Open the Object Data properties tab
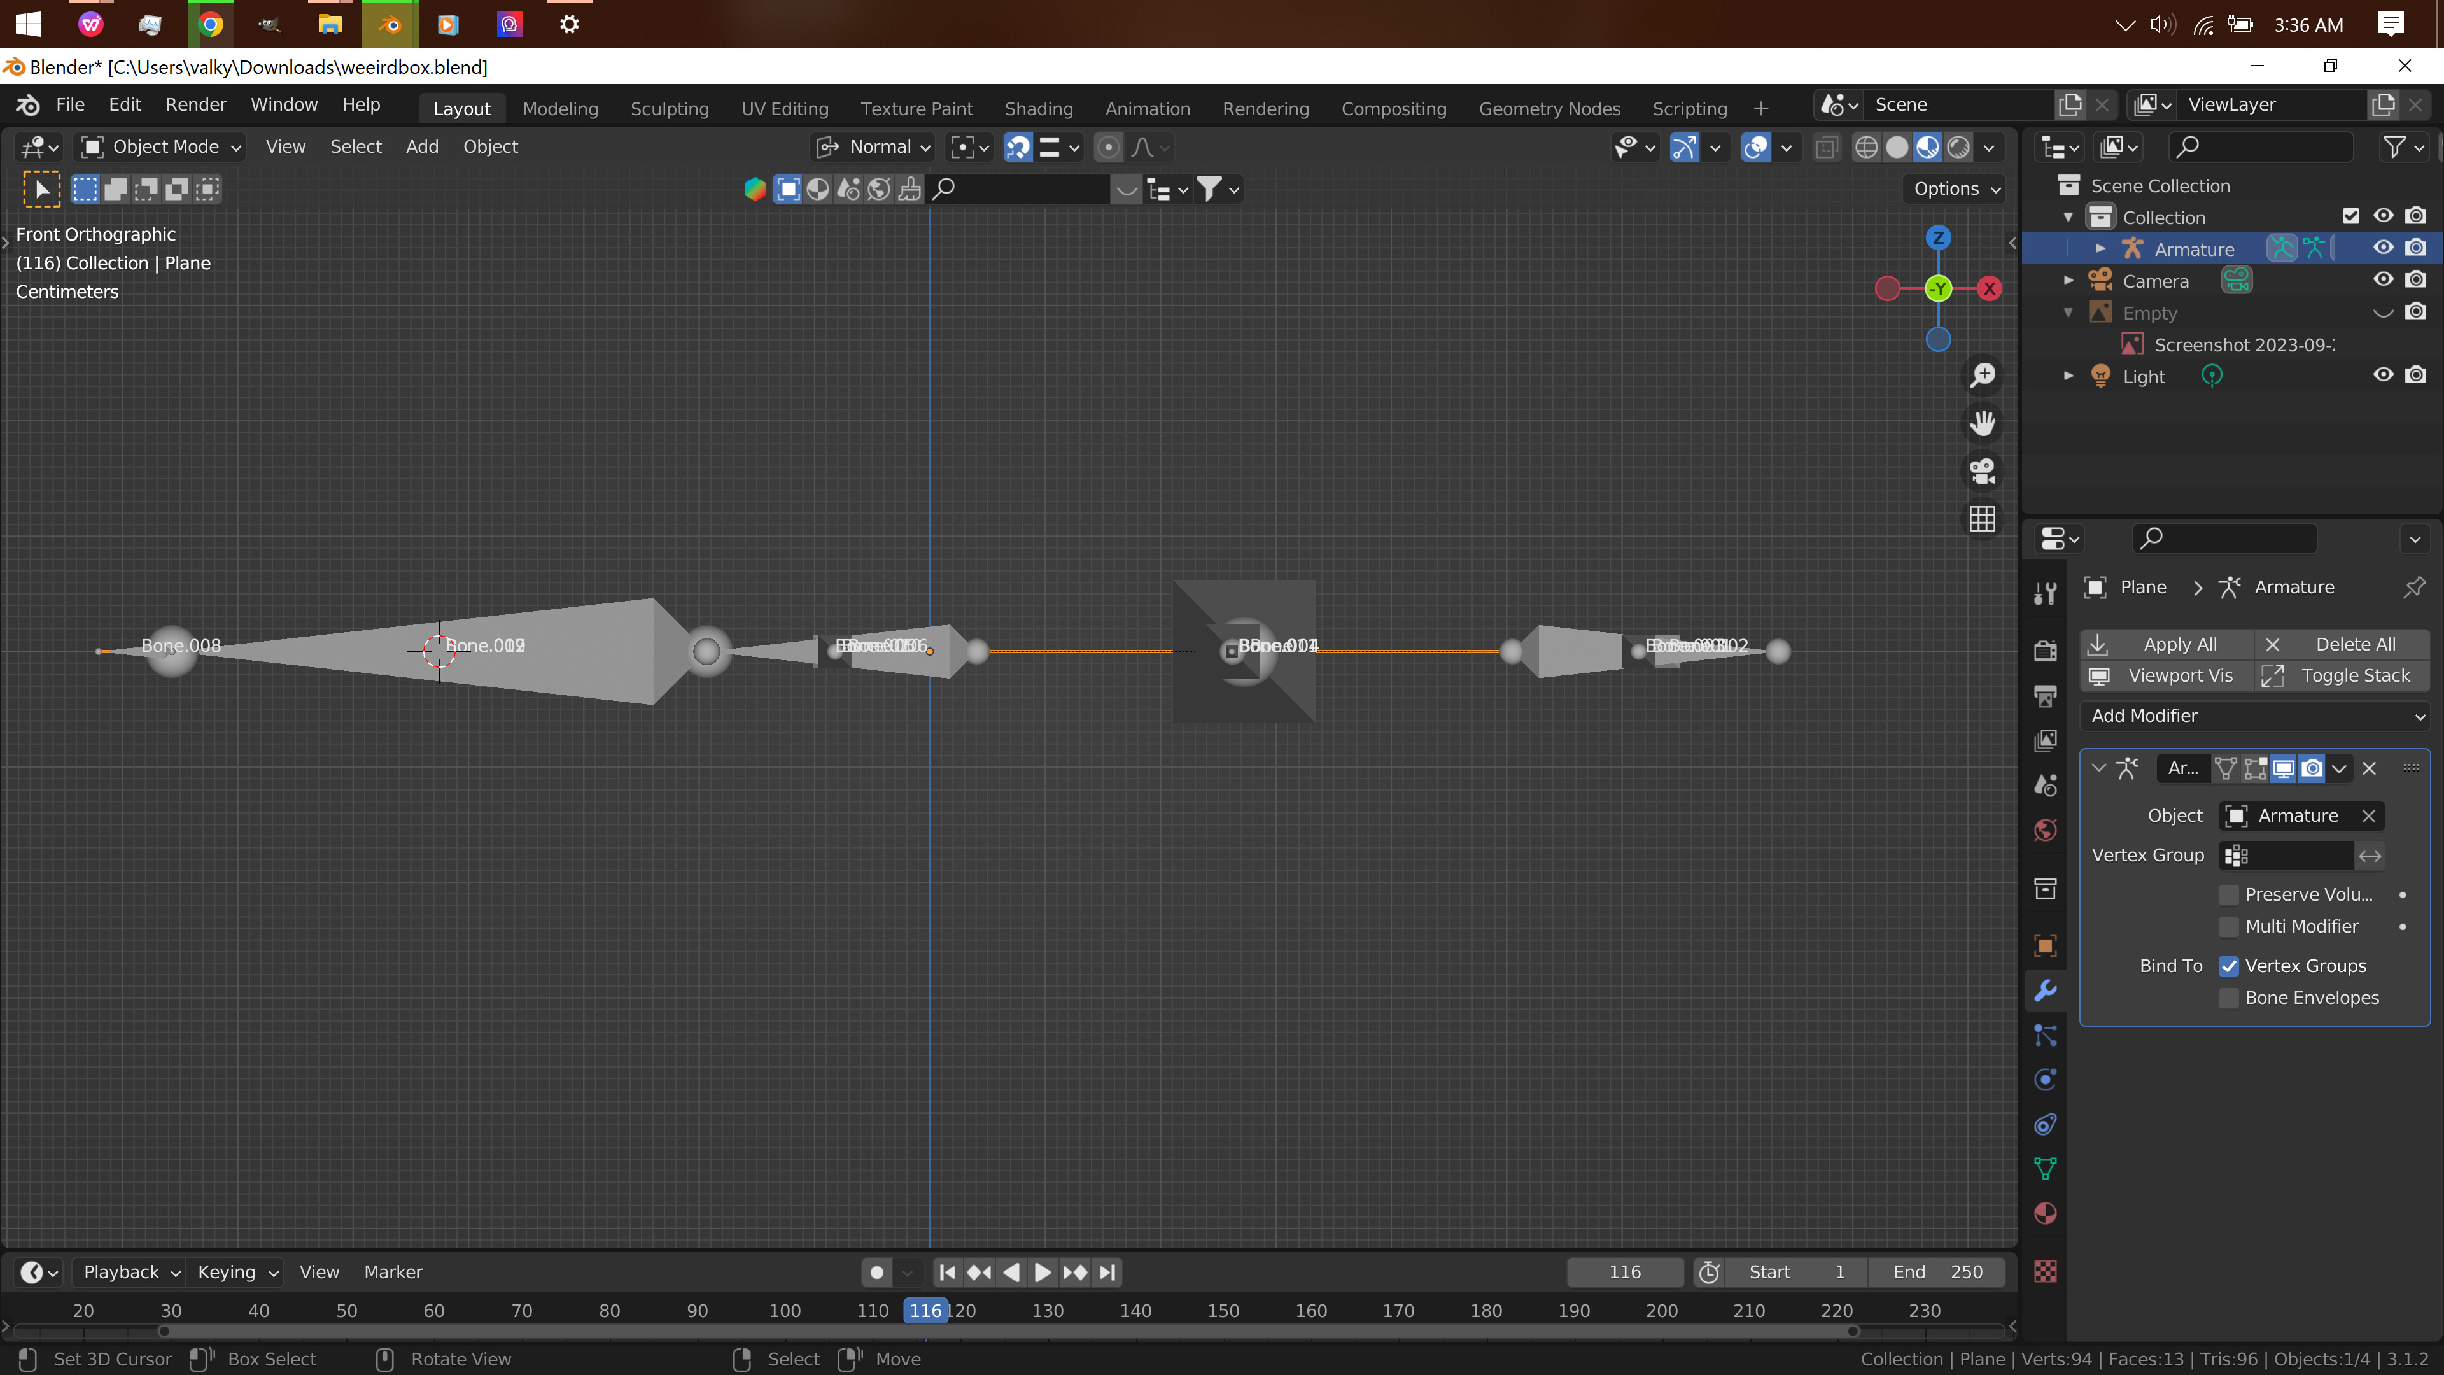Screen dimensions: 2444x1375 (2046, 1169)
